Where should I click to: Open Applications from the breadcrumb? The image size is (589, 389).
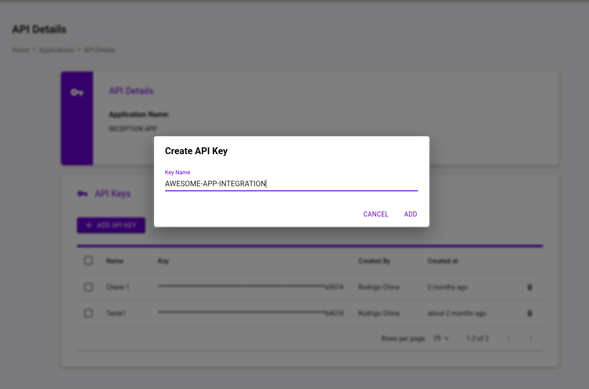56,50
